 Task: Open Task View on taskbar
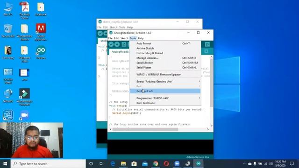101,164
